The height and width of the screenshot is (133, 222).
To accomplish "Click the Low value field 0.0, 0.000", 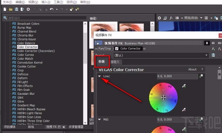I will coord(177,76).
